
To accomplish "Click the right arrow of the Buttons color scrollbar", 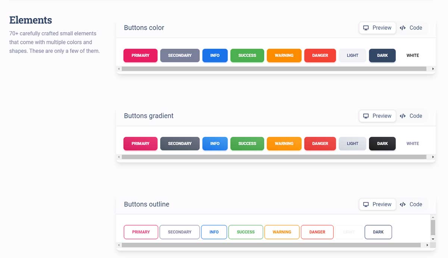I will click(433, 69).
